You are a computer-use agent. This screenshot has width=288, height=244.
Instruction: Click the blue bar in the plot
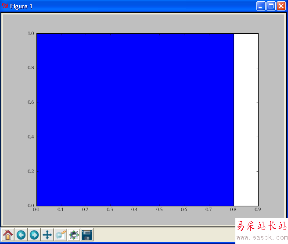coord(135,120)
